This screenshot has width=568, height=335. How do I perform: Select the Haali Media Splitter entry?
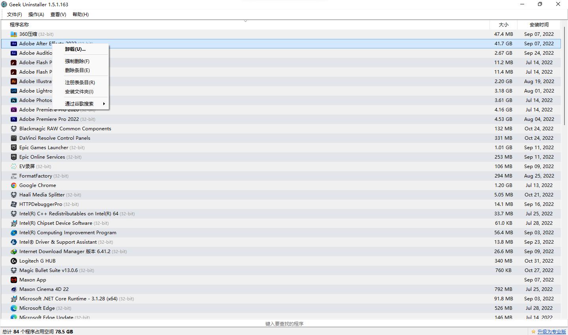tap(281, 195)
